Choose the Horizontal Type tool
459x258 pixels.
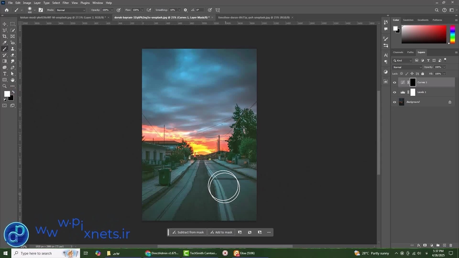pos(5,73)
